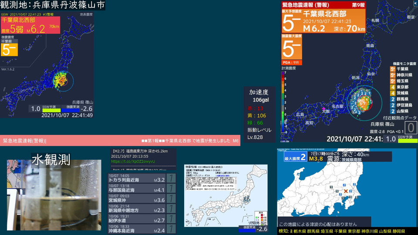The width and height of the screenshot is (418, 235).
Task: Collapse the strong-motion monitor panel with the < arrow
Action: 415,3
